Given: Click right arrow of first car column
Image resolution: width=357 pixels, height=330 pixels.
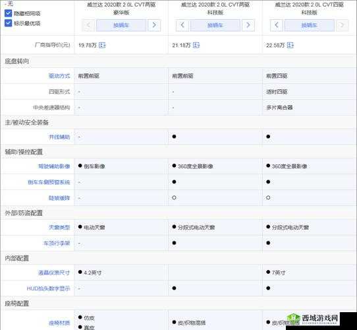Looking at the screenshot, I should pyautogui.click(x=154, y=25).
